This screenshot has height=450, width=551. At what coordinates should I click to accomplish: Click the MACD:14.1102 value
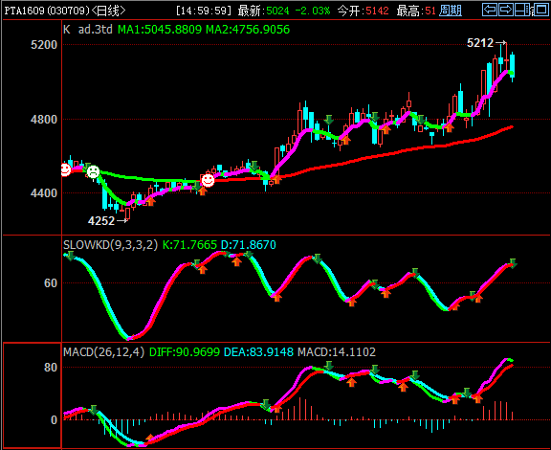coord(337,351)
